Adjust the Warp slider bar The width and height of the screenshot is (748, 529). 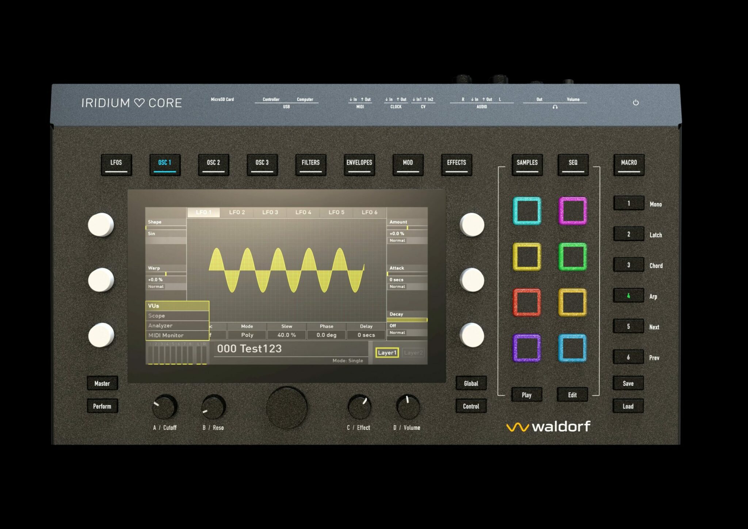point(166,274)
